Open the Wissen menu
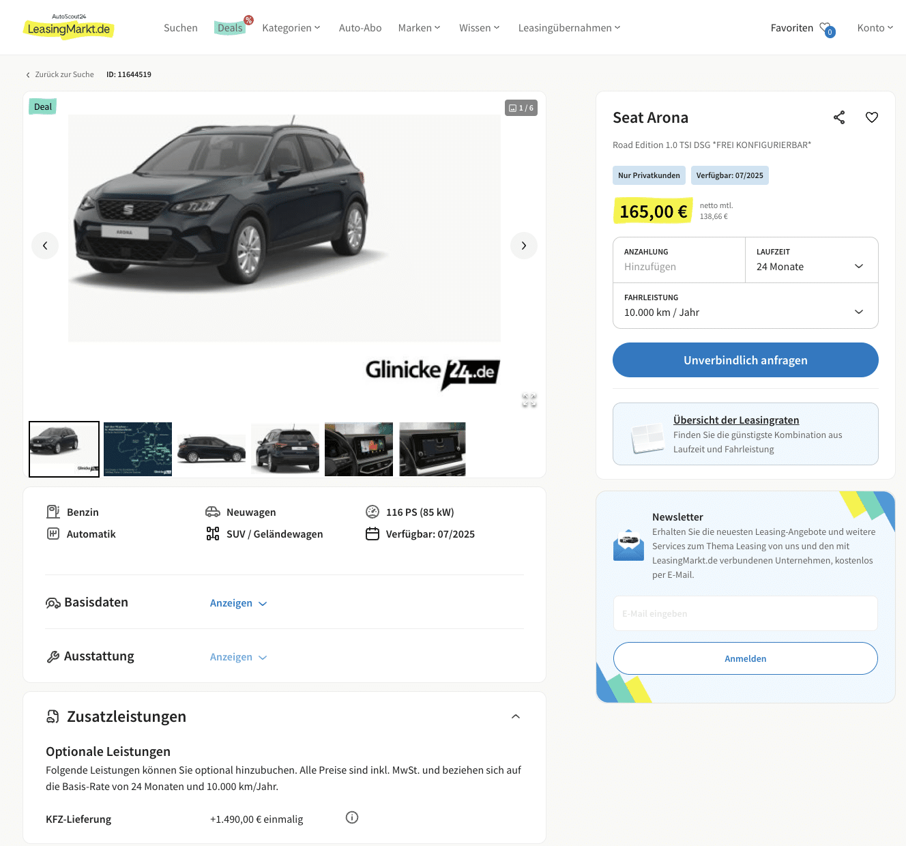The image size is (906, 846). (480, 28)
